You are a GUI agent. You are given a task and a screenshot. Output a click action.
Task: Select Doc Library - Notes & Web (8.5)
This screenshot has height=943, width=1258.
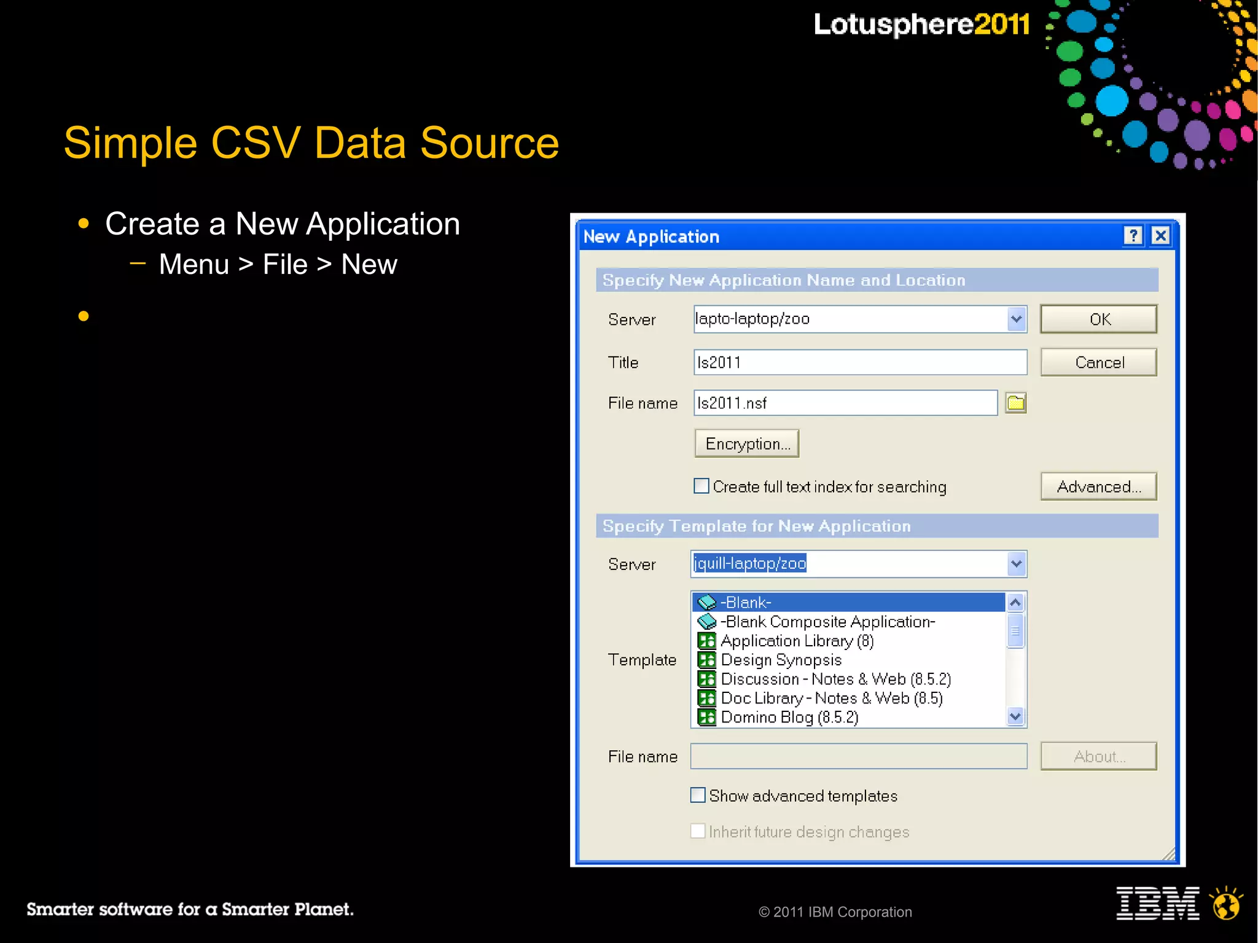click(x=849, y=698)
